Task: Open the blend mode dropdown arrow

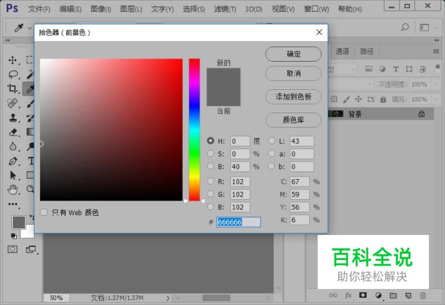Action: pyautogui.click(x=370, y=84)
